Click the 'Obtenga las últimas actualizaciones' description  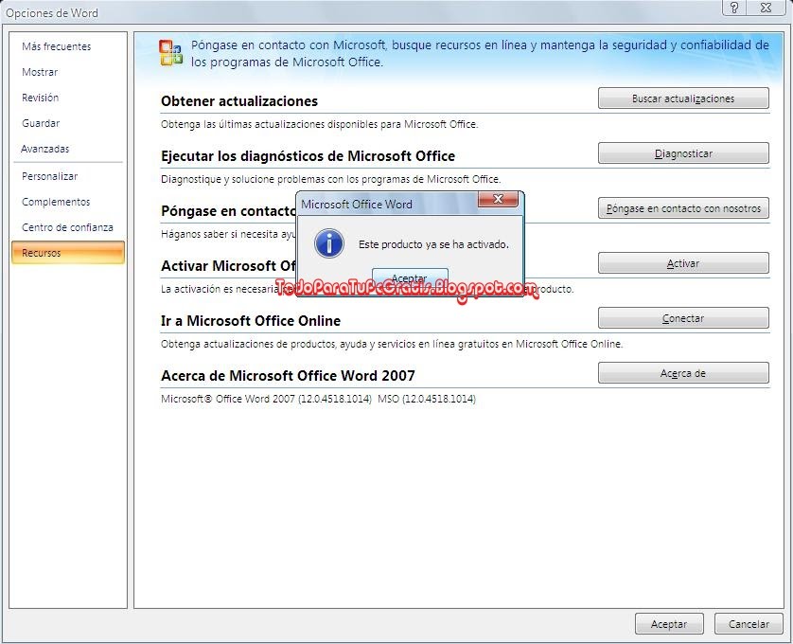[x=319, y=124]
